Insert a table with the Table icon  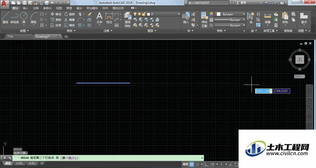117,25
